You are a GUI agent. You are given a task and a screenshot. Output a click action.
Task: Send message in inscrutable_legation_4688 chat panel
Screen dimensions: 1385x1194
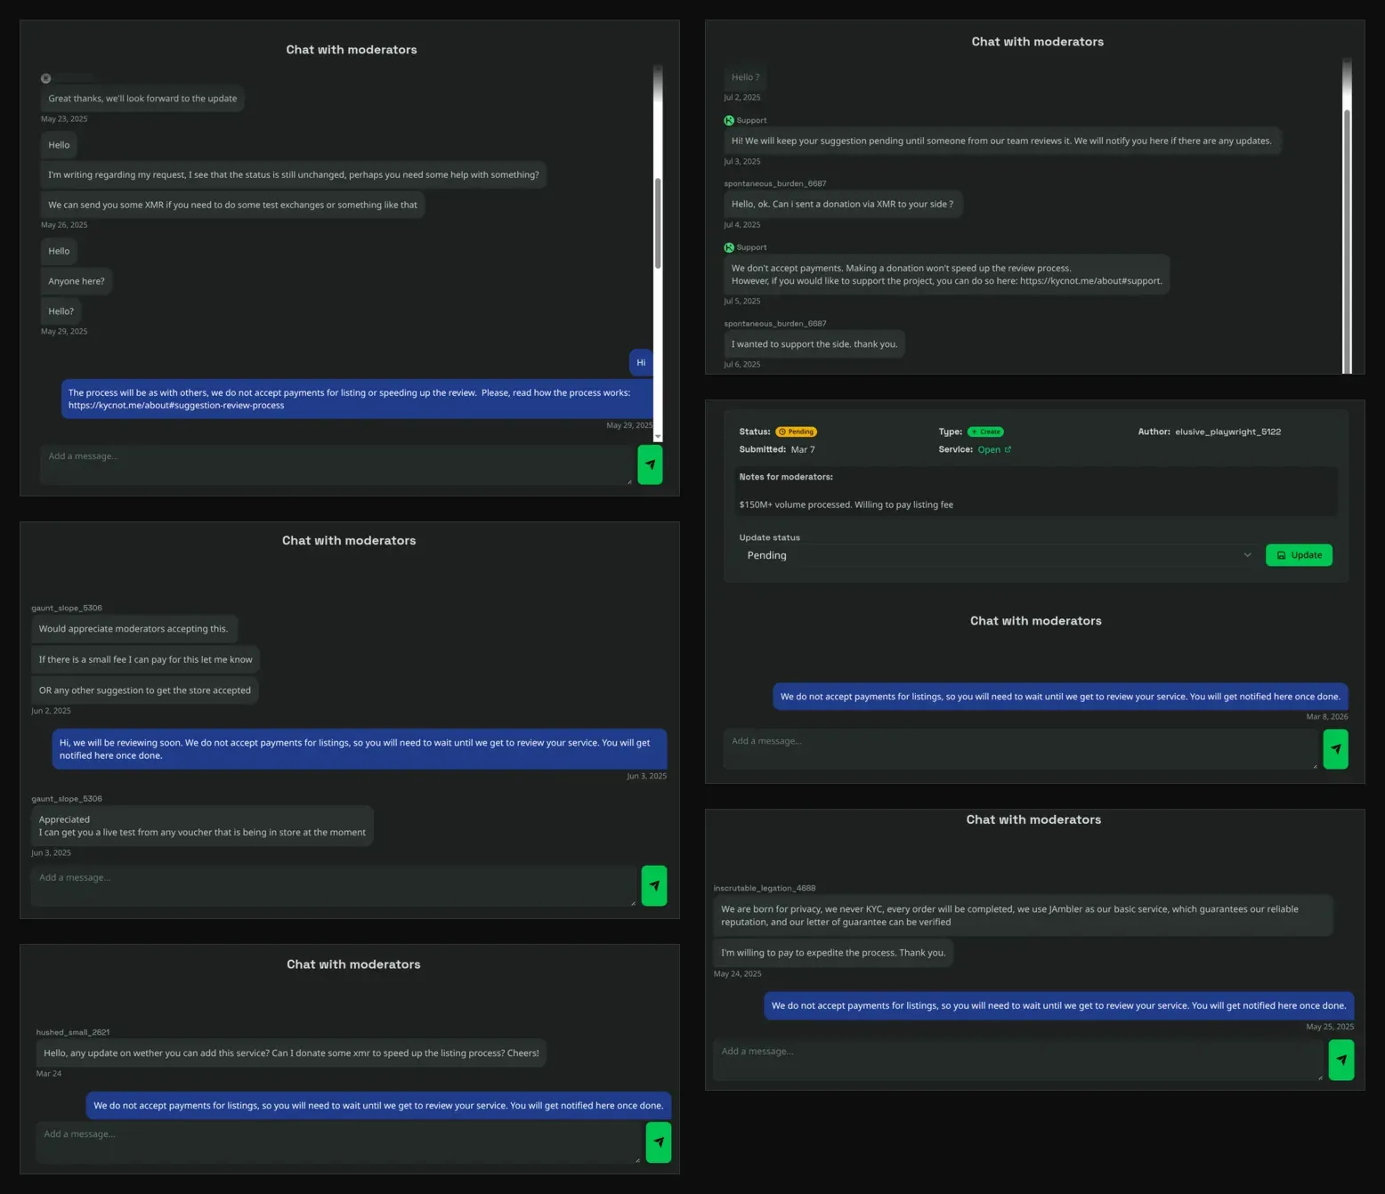(1341, 1060)
